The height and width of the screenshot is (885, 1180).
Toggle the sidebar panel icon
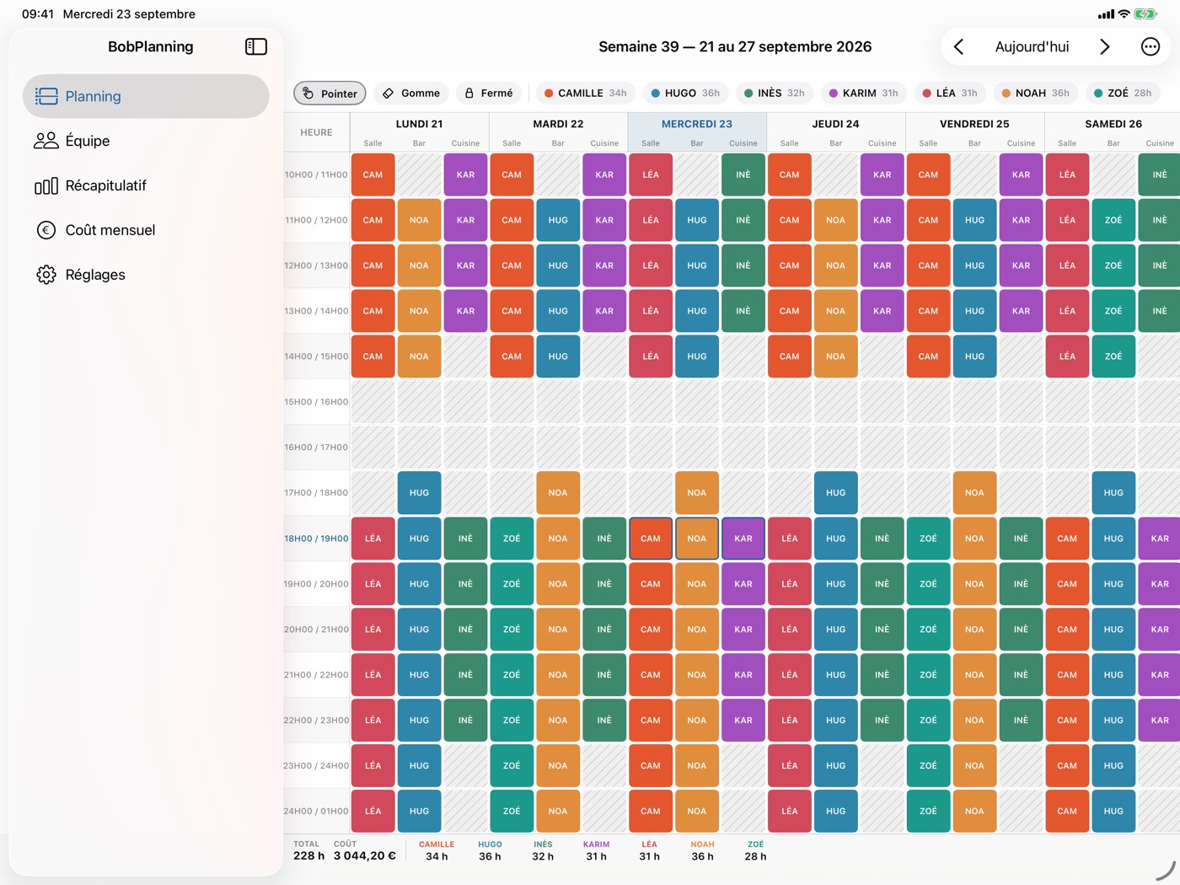click(x=256, y=46)
